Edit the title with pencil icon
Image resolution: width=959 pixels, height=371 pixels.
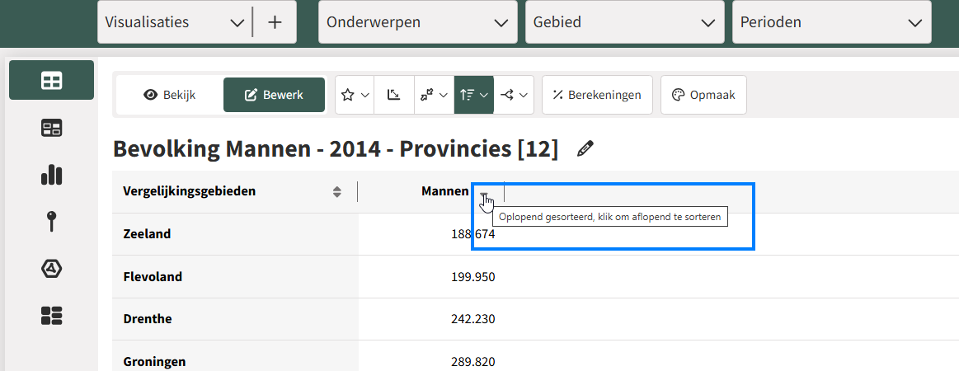tap(585, 148)
